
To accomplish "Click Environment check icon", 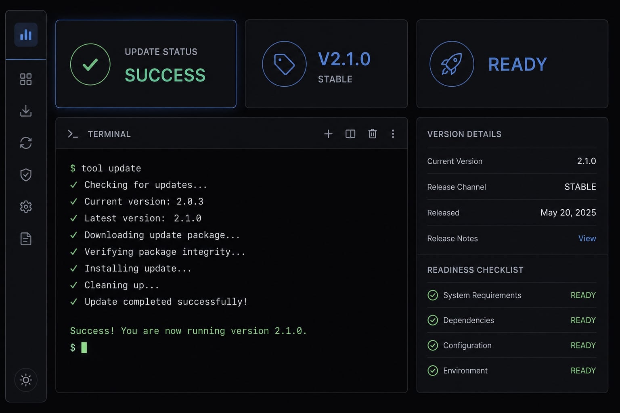I will pos(433,371).
